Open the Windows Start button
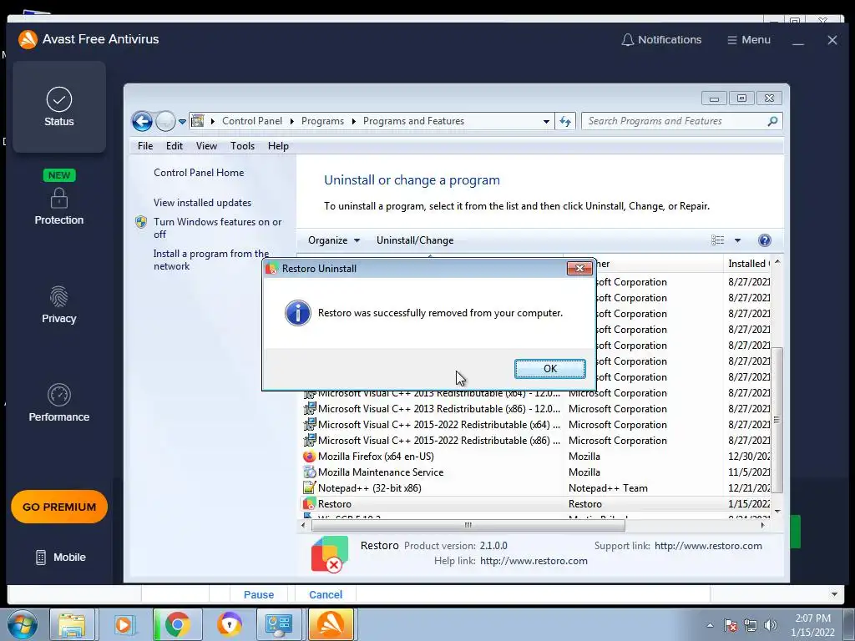The height and width of the screenshot is (641, 855). [x=23, y=624]
